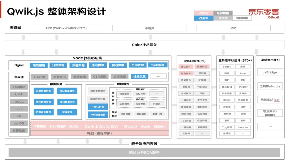Click the 前台业务SOA服务 bar
The height and width of the screenshot is (162, 291).
[x=144, y=152]
